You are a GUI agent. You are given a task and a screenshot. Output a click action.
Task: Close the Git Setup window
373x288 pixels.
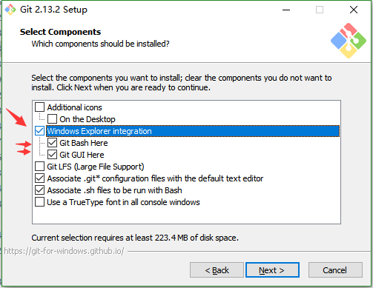coord(354,10)
